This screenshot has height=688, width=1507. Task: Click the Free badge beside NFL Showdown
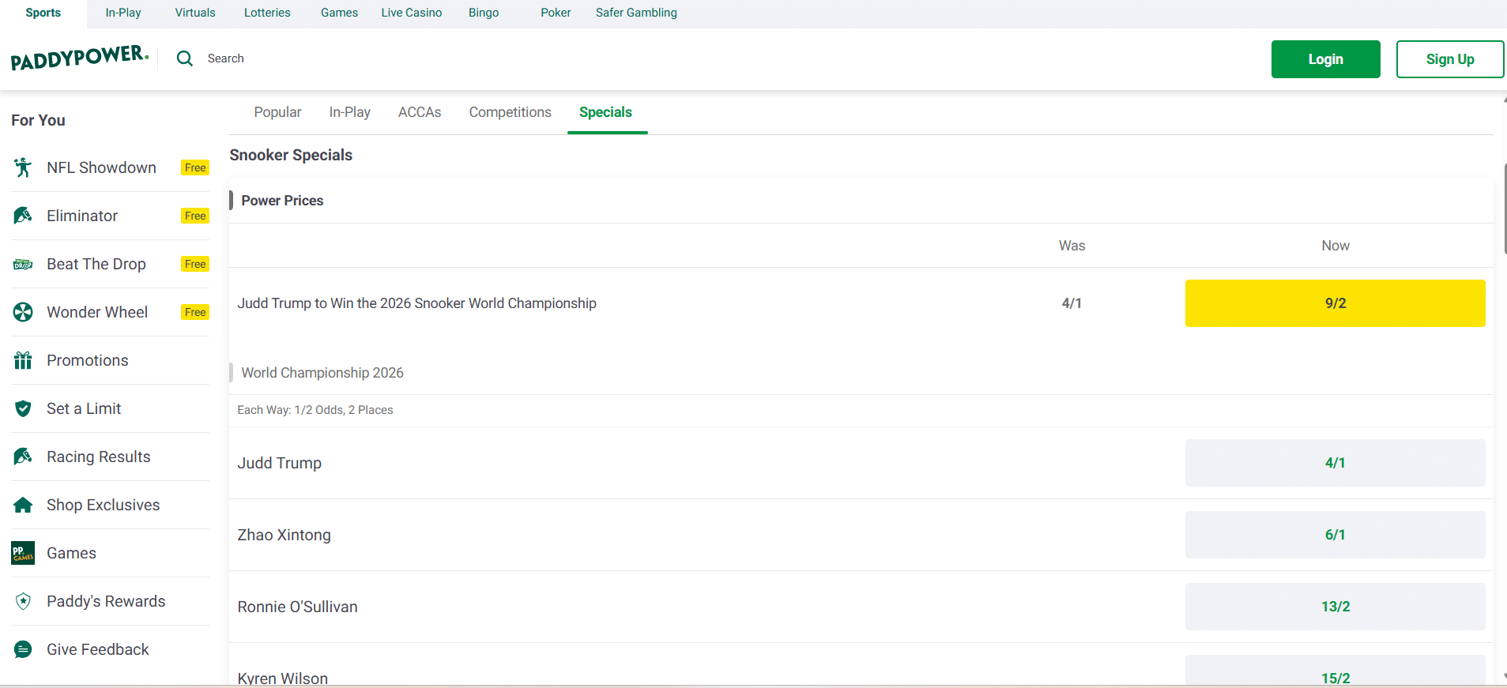click(195, 167)
